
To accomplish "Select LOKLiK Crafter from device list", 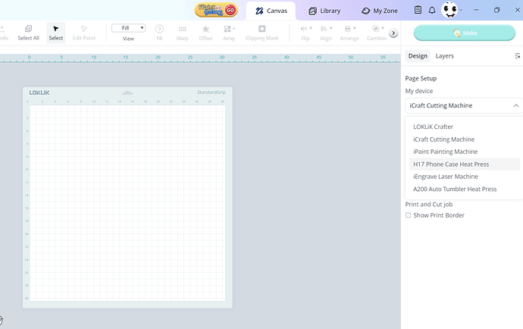I will 433,127.
